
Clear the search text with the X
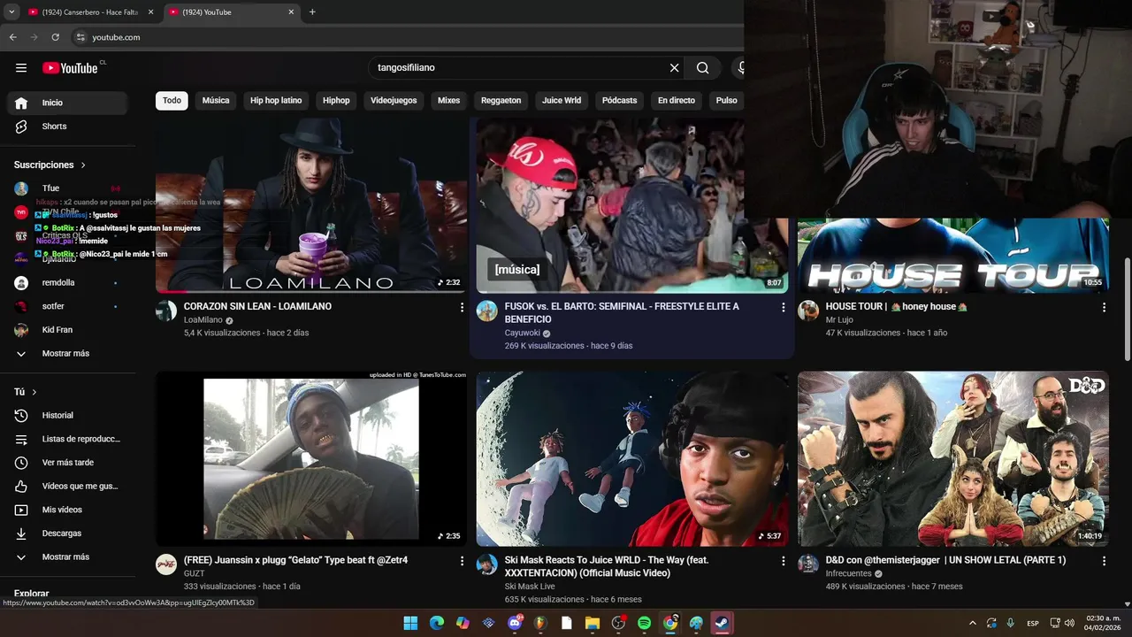pyautogui.click(x=674, y=67)
